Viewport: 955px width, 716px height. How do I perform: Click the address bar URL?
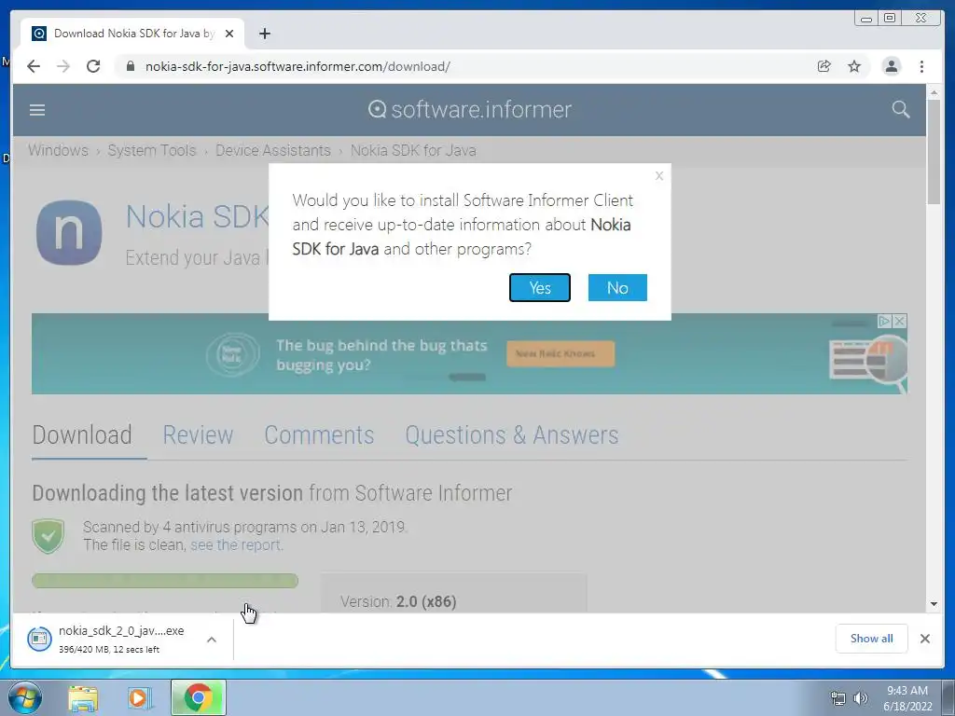[298, 66]
